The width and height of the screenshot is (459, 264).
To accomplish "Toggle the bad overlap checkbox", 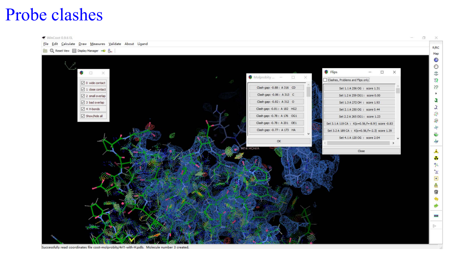I will click(x=93, y=102).
